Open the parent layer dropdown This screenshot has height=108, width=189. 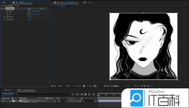(88, 101)
